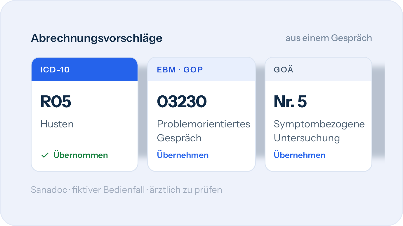This screenshot has width=403, height=226.
Task: Click the Abrechnungsvorschläge title
Action: coord(97,38)
